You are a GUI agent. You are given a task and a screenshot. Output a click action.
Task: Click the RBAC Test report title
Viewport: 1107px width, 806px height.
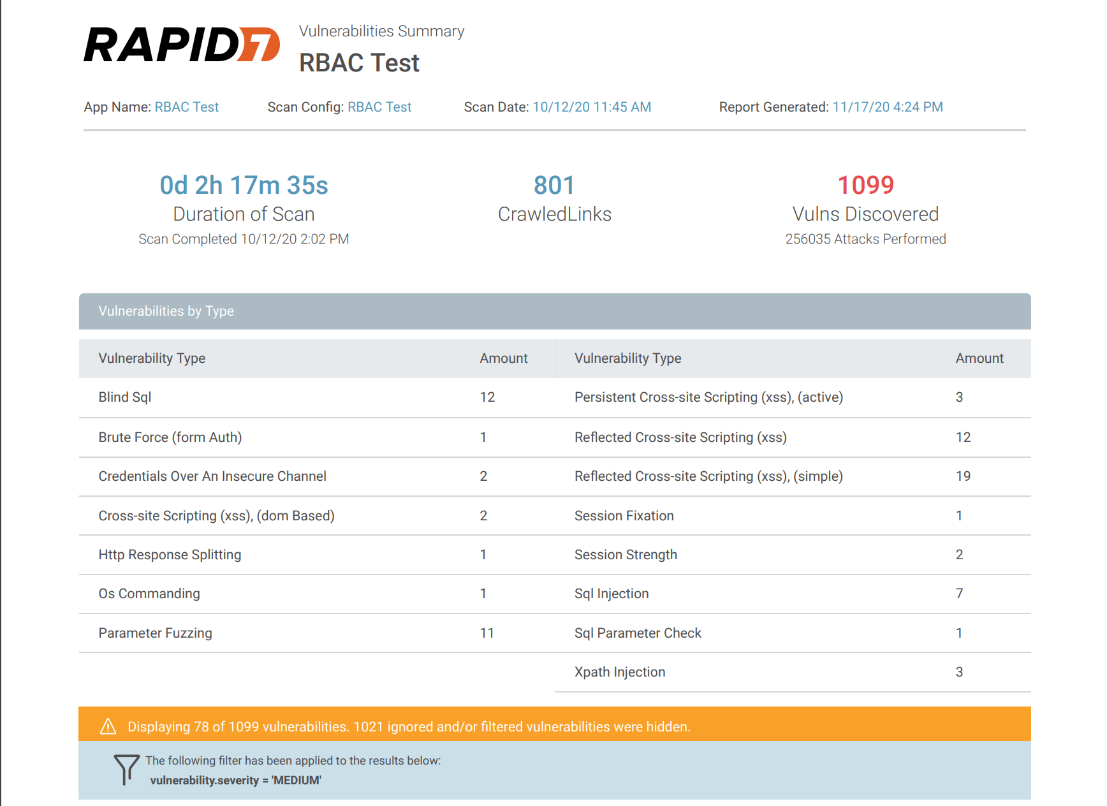click(359, 63)
